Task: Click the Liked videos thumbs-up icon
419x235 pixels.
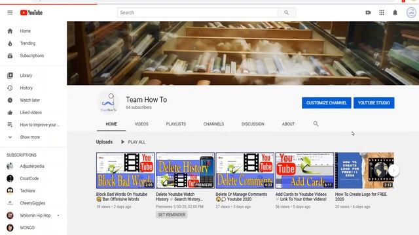Action: coord(10,112)
